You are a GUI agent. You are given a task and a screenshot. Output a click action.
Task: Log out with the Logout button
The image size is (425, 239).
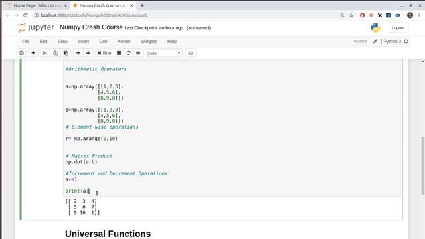398,28
